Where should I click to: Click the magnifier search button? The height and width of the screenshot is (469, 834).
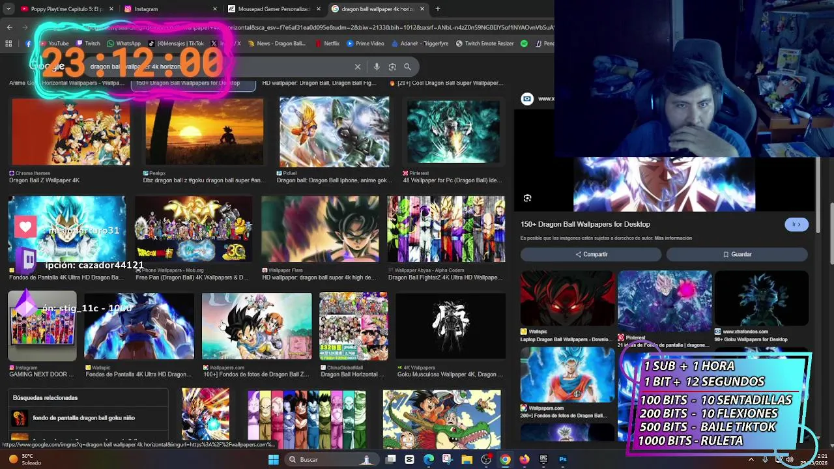pyautogui.click(x=407, y=66)
